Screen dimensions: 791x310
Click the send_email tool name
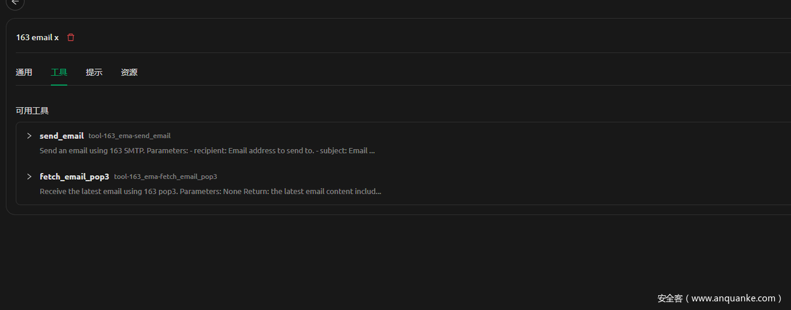point(61,136)
